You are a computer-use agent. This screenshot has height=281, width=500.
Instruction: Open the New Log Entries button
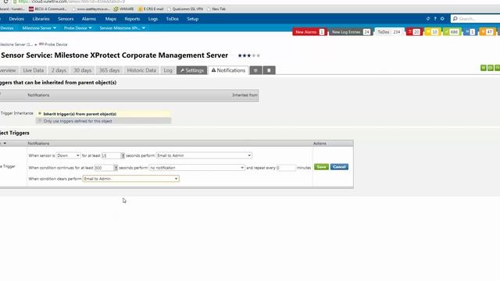[350, 32]
